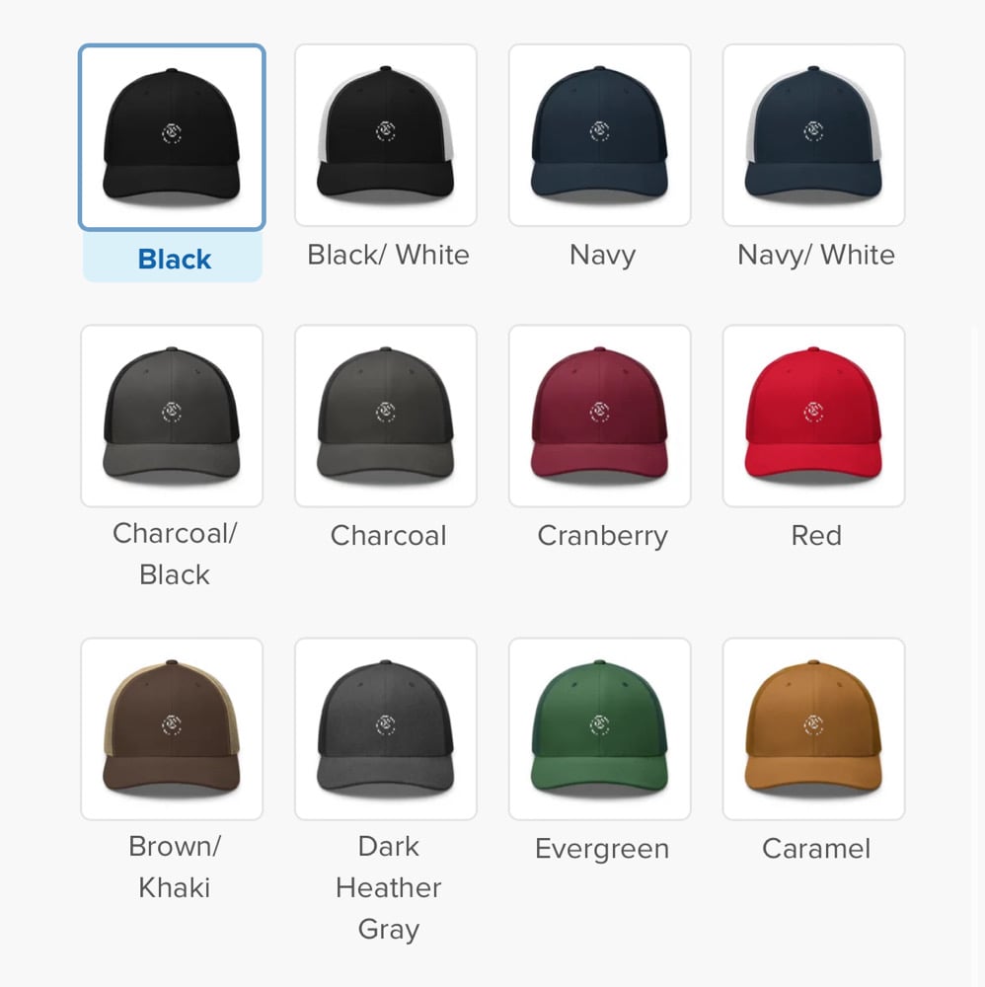Click the highlighted Black label
Image resolution: width=985 pixels, height=987 pixels.
175,260
